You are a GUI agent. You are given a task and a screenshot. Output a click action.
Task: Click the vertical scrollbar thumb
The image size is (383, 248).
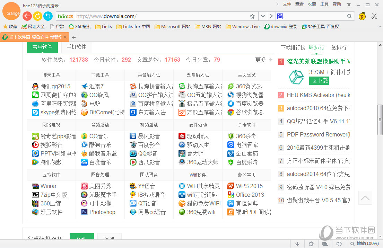pyautogui.click(x=380, y=119)
